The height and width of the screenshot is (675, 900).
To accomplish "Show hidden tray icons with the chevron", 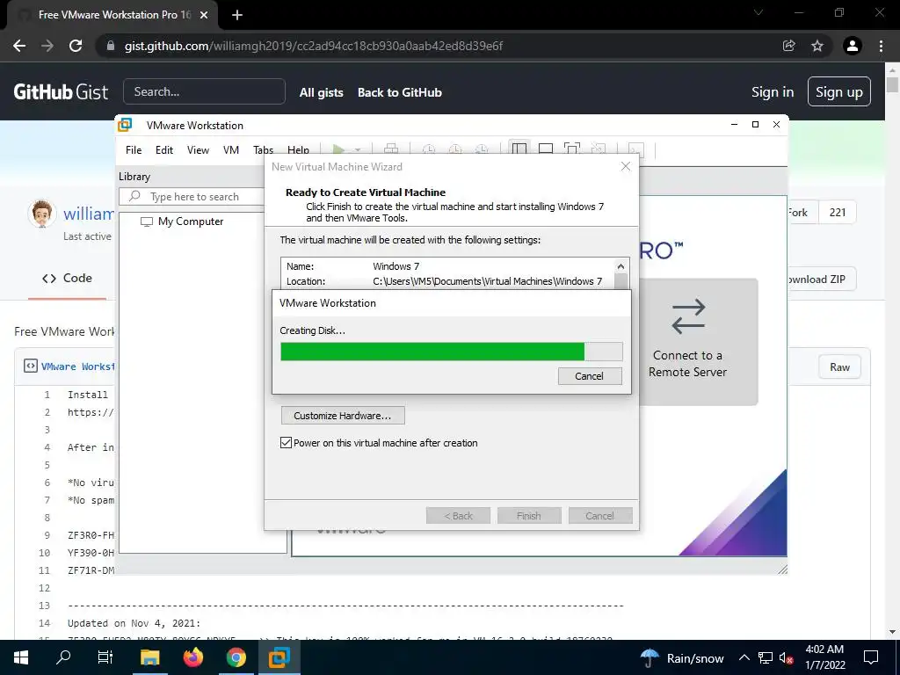I will pos(744,657).
